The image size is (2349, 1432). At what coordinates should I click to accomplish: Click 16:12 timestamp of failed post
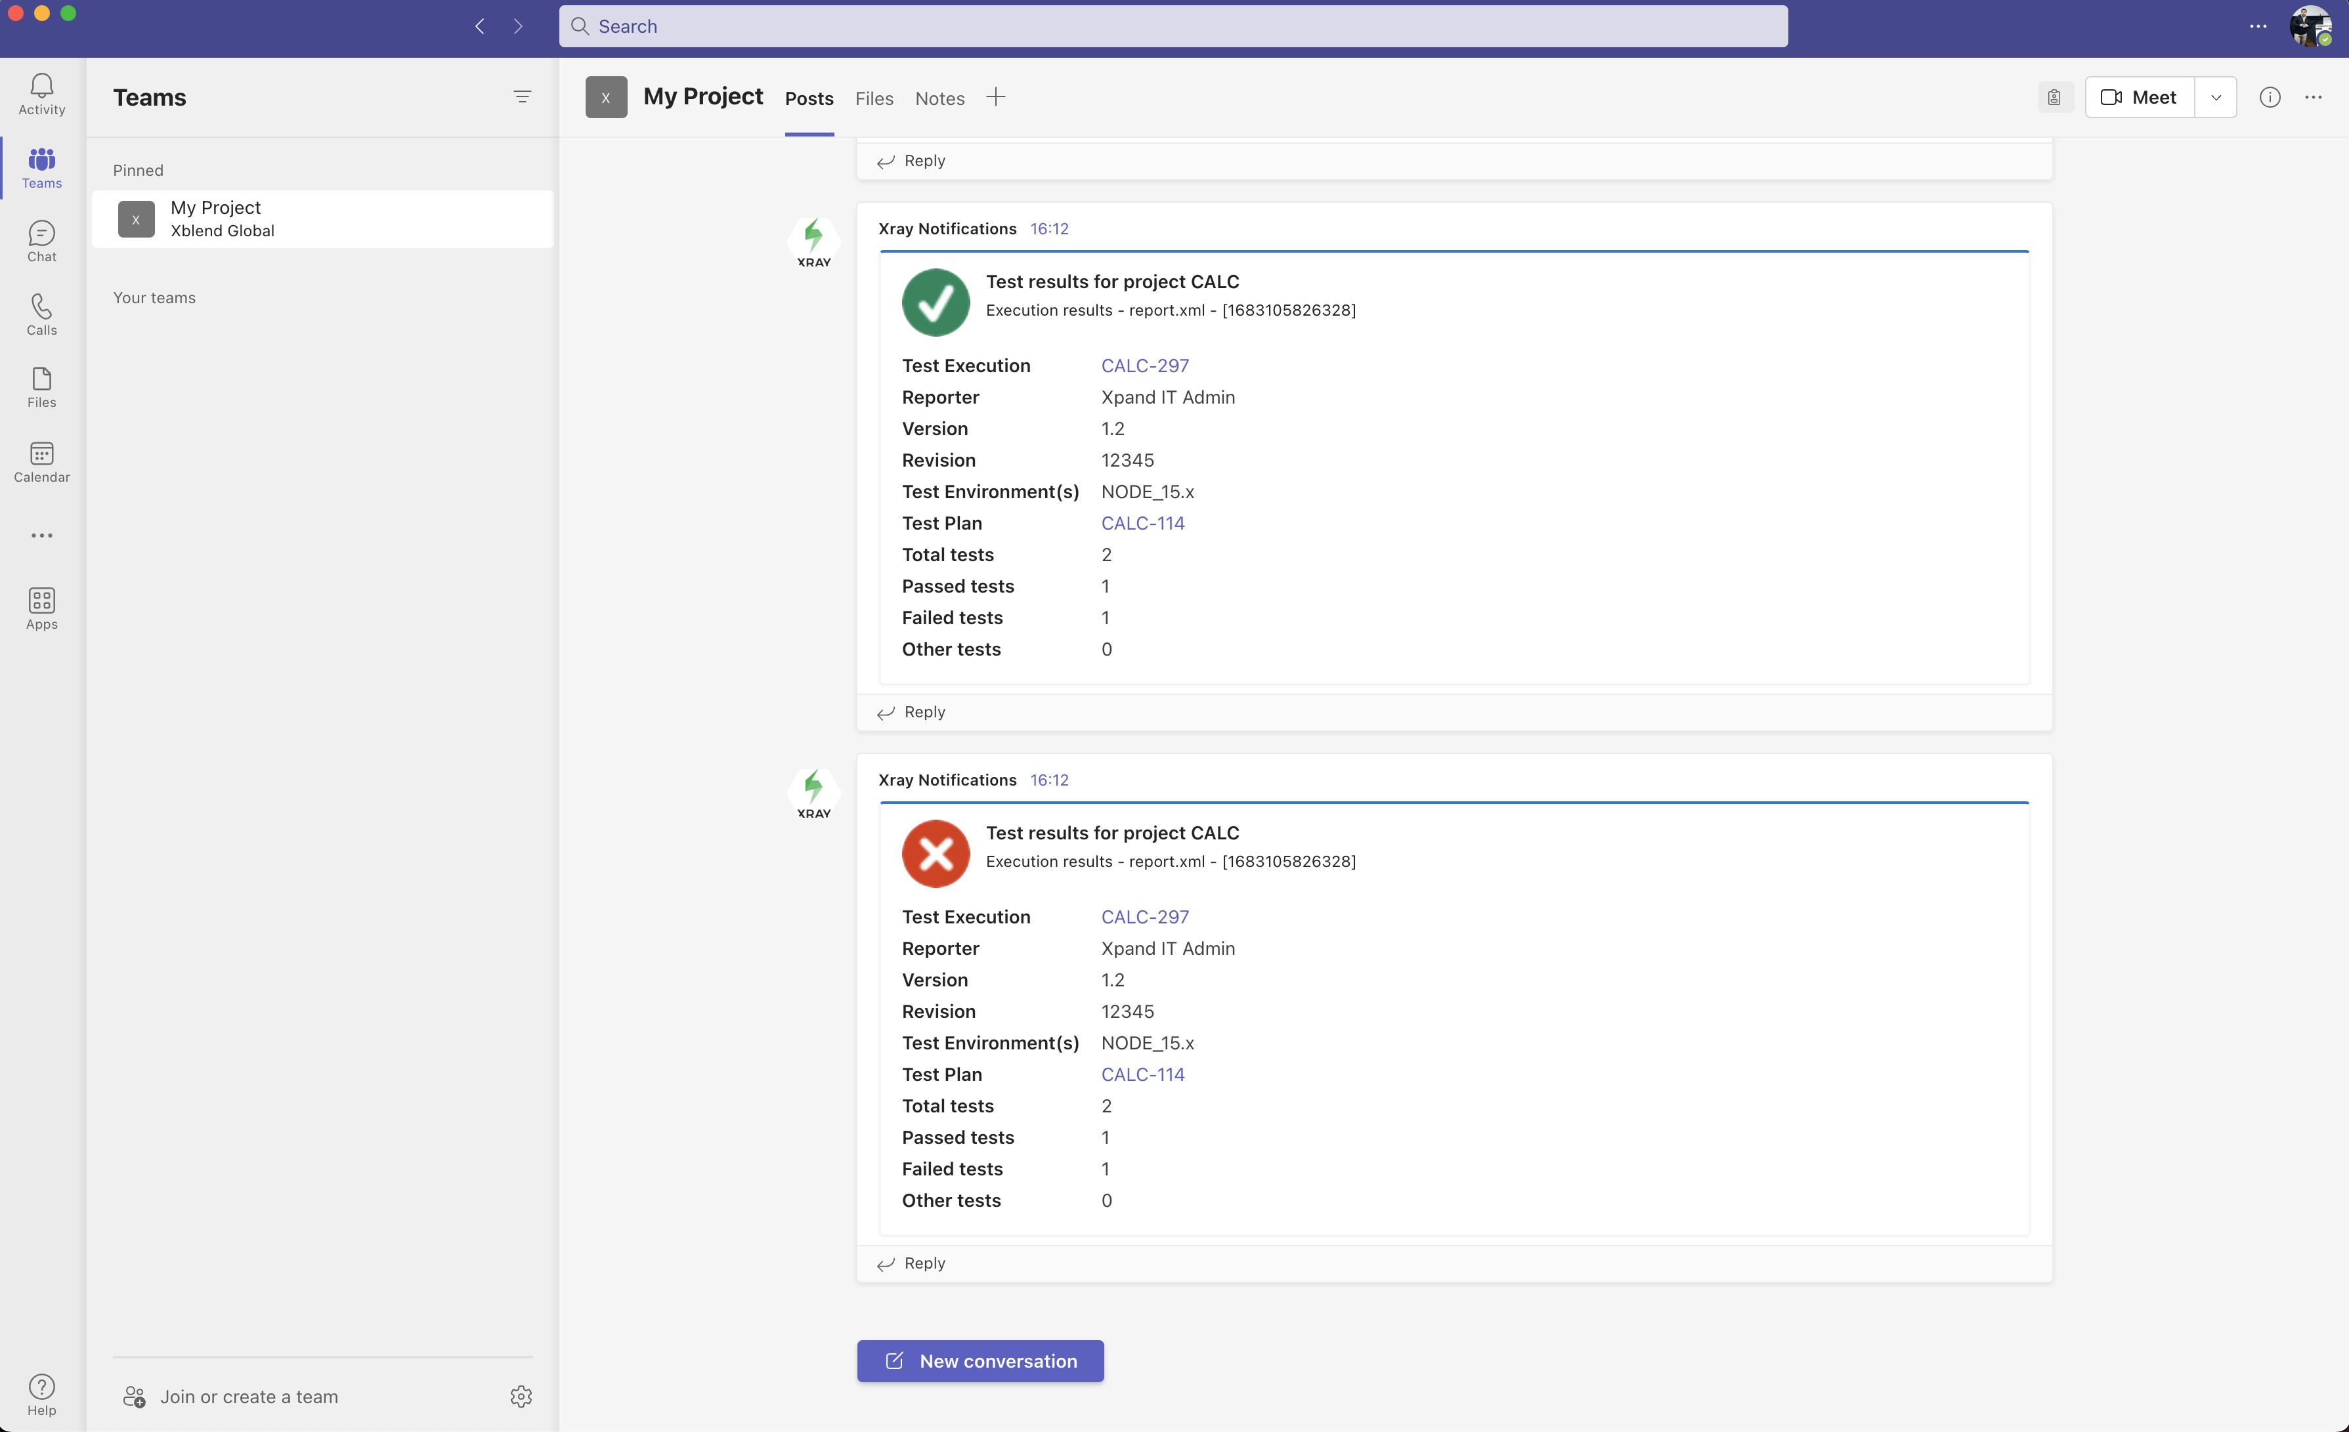pos(1048,780)
